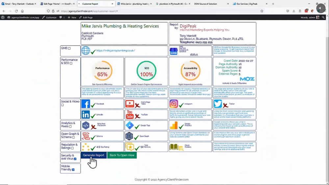Click the Facebook icon in Social row
The height and width of the screenshot is (185, 329).
click(x=86, y=104)
